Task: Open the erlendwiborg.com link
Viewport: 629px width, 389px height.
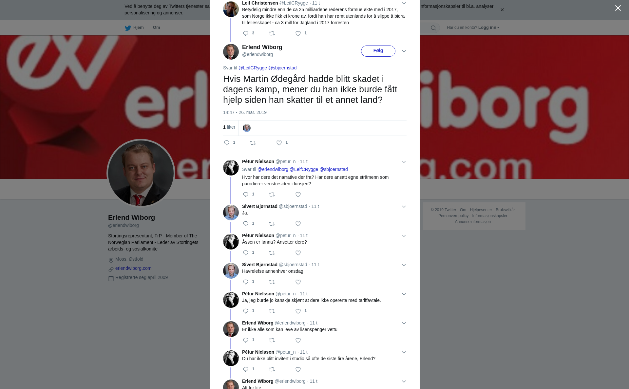Action: [133, 268]
